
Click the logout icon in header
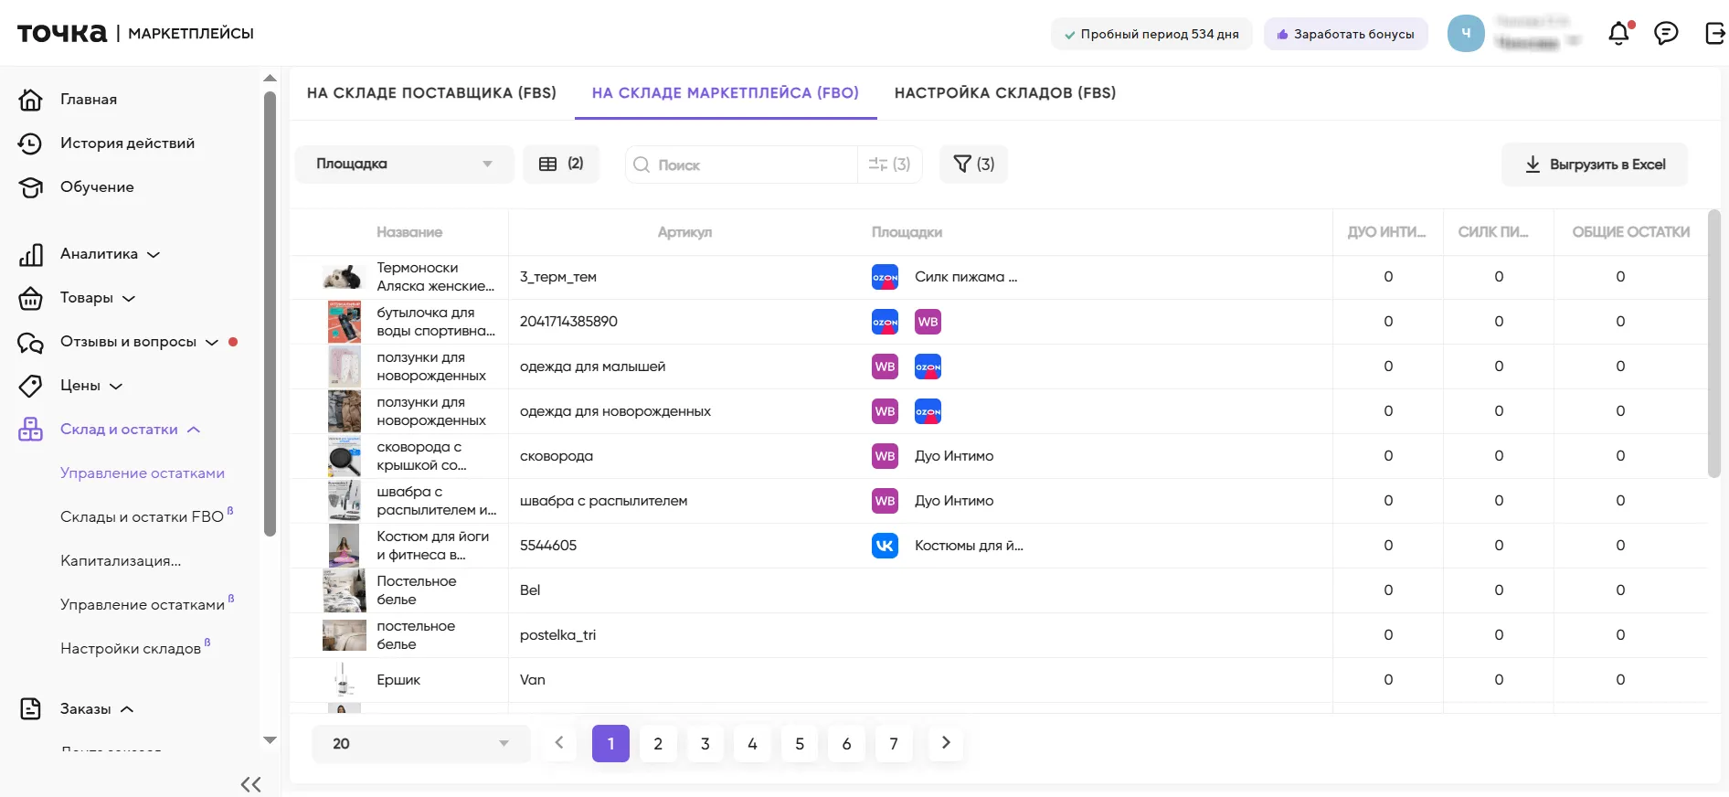1714,34
